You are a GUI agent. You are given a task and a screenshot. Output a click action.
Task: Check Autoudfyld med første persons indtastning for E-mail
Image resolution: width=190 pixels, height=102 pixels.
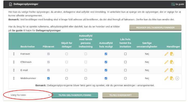coord(86,70)
